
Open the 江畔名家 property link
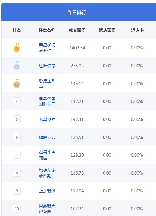[47, 66]
